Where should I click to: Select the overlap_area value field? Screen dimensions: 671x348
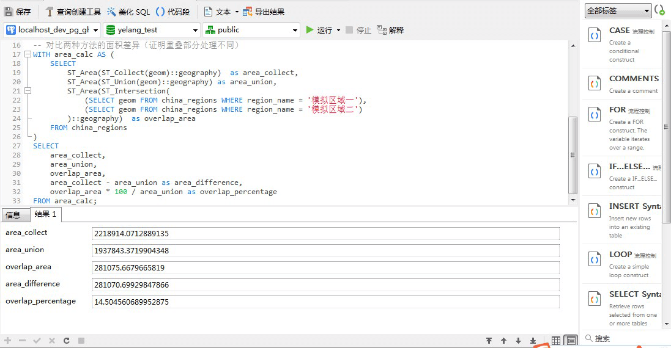[x=325, y=268]
